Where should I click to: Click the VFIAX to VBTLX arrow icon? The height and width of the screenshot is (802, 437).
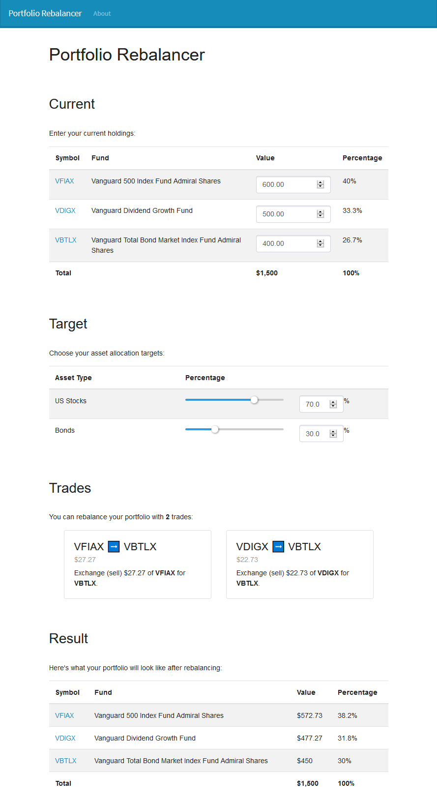click(x=114, y=546)
